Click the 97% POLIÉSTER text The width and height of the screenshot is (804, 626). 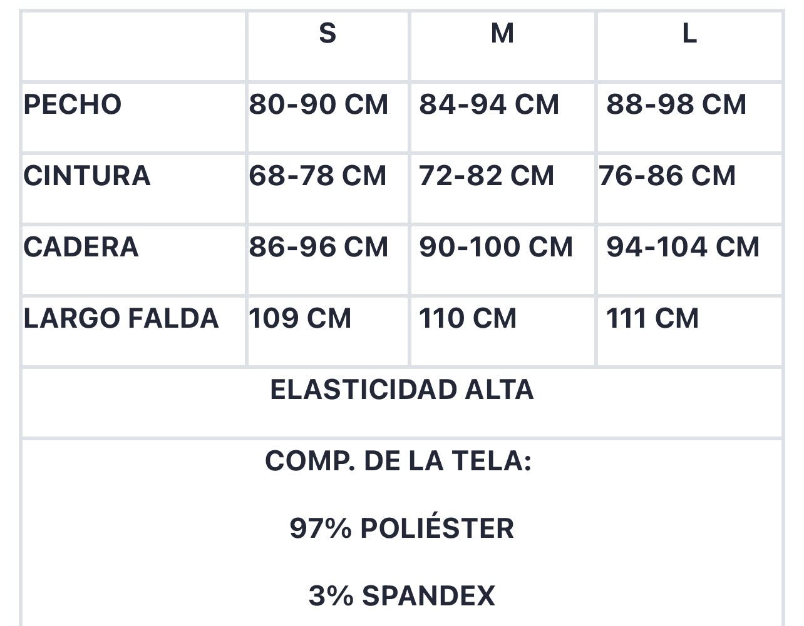402,528
